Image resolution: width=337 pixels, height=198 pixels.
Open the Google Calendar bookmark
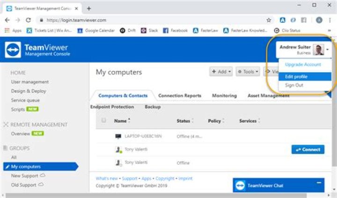[x=96, y=30]
